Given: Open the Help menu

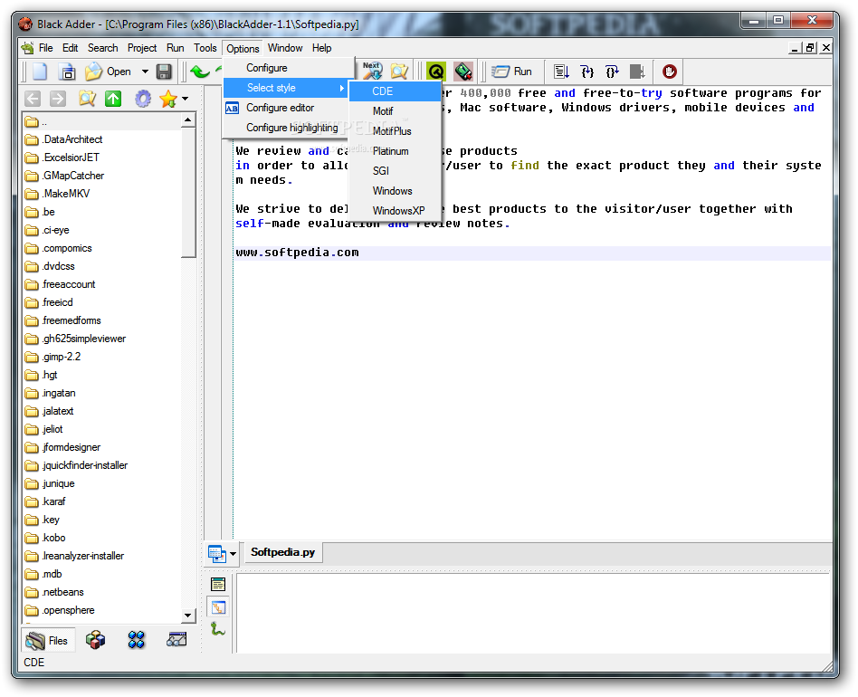Looking at the screenshot, I should click(322, 48).
